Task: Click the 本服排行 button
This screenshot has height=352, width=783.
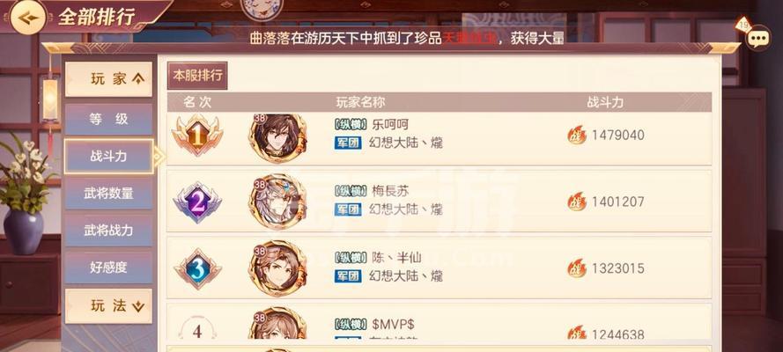Action: (x=197, y=76)
